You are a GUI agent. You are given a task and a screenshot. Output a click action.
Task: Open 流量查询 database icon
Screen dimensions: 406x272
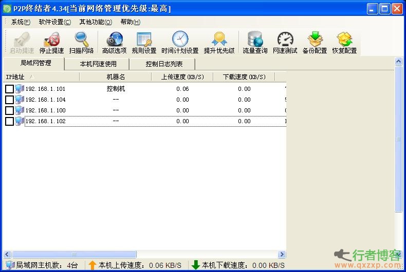255,39
